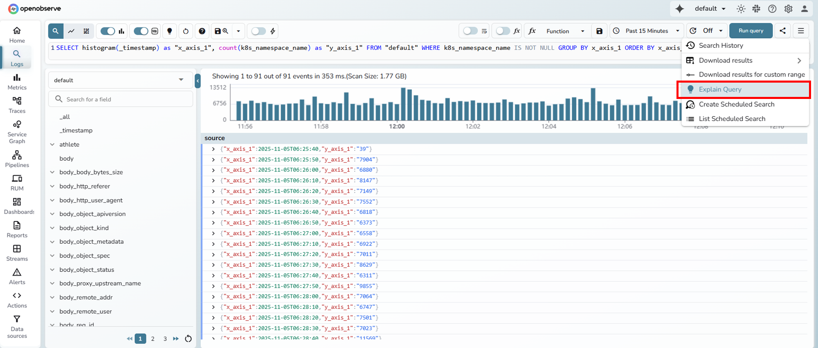Image resolution: width=818 pixels, height=348 pixels.
Task: Enable the wrap table content toggle
Action: coord(470,31)
